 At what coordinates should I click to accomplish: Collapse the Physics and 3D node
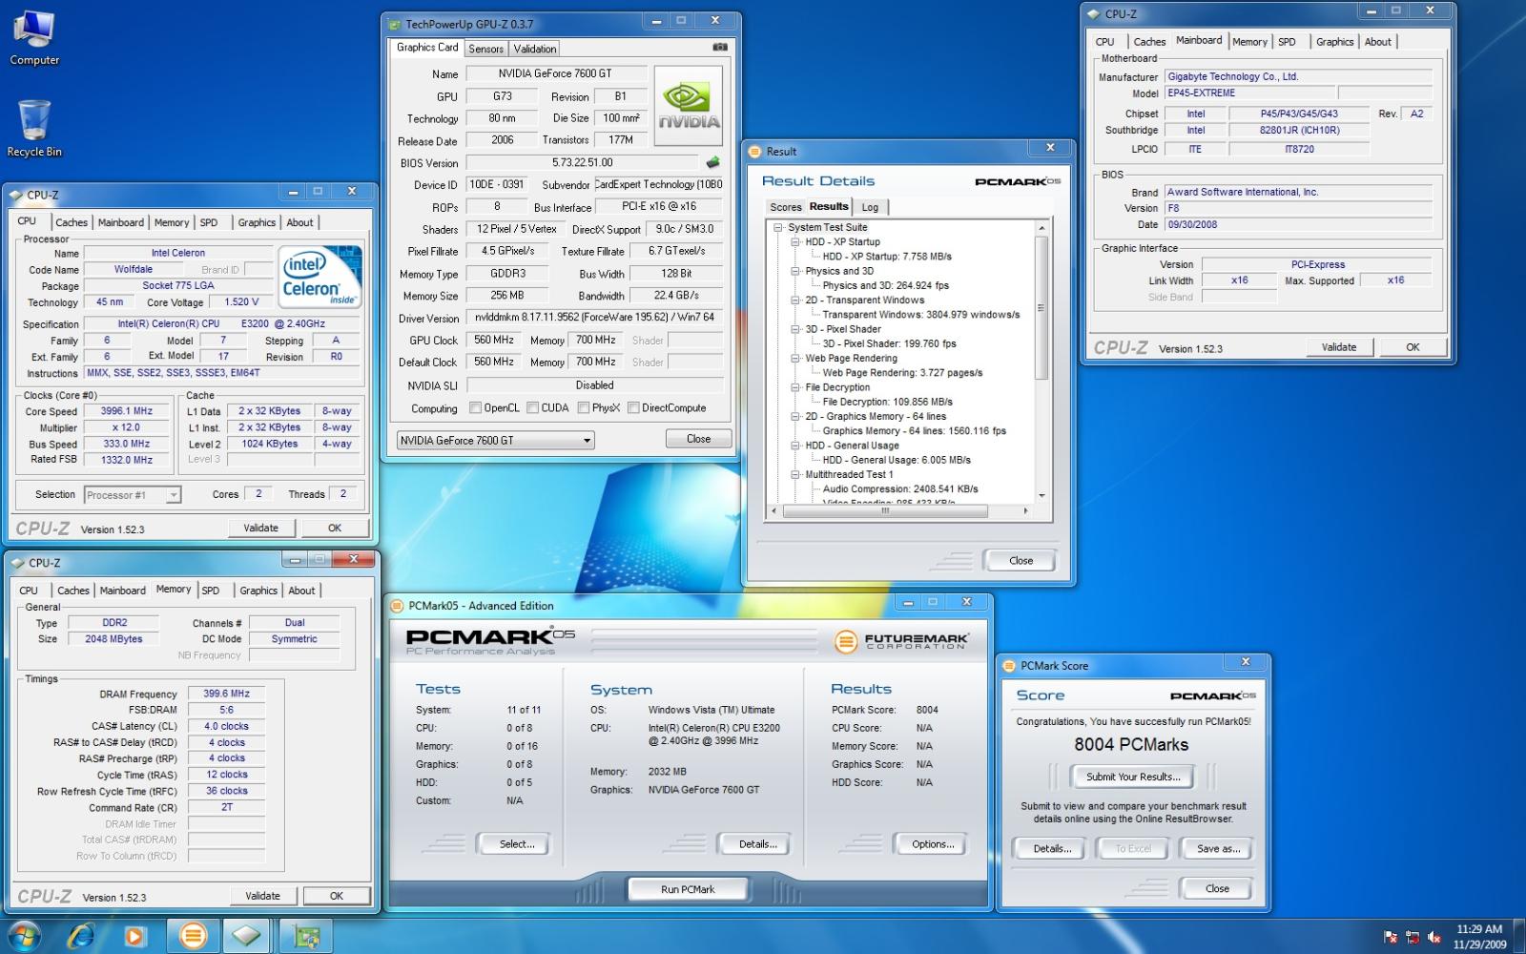pyautogui.click(x=795, y=271)
